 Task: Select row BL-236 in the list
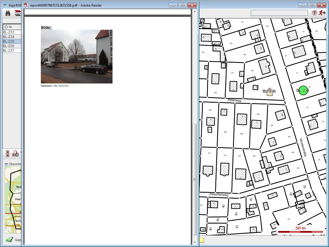coord(11,46)
